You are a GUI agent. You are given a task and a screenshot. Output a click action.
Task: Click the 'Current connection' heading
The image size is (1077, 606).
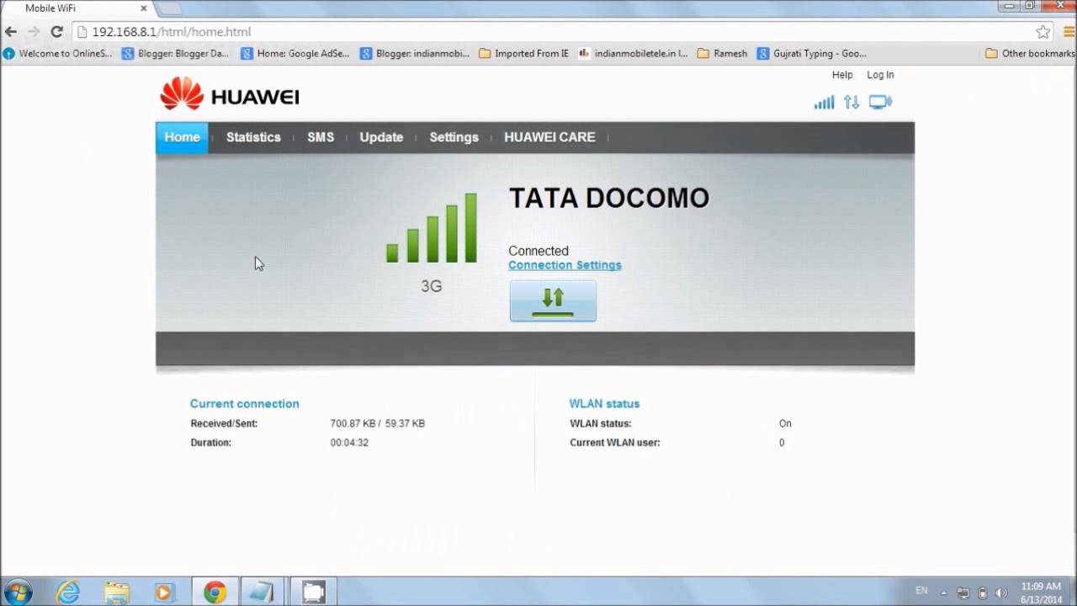[245, 404]
